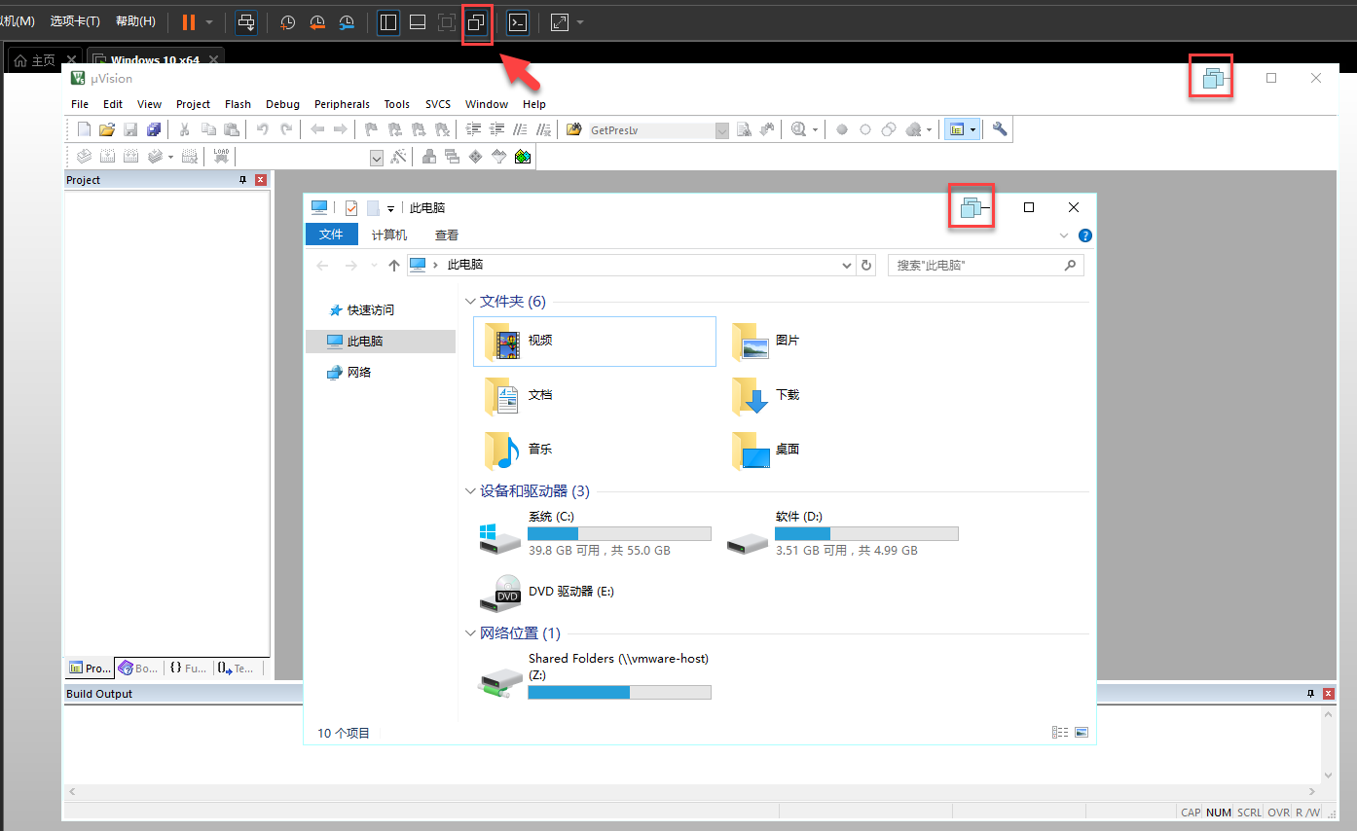Screen dimensions: 1357x831
Task: Click the New file icon in µVision
Action: (x=84, y=129)
